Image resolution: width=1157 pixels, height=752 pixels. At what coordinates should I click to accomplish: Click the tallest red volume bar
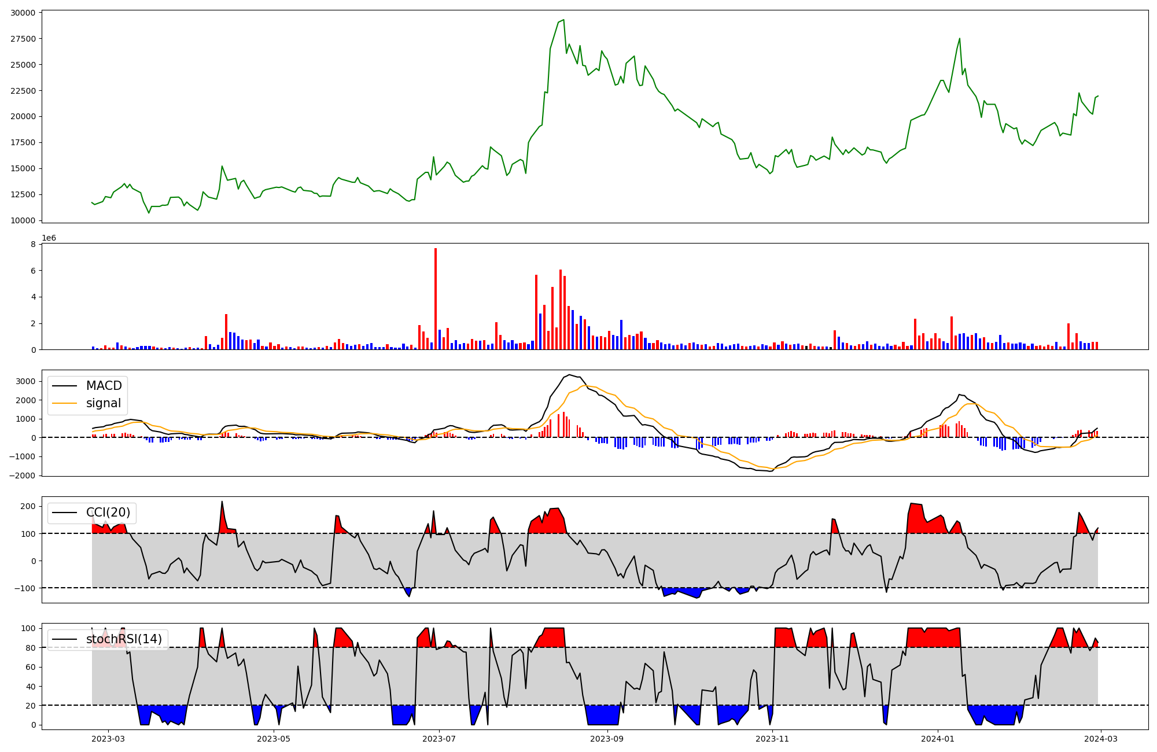(x=436, y=298)
